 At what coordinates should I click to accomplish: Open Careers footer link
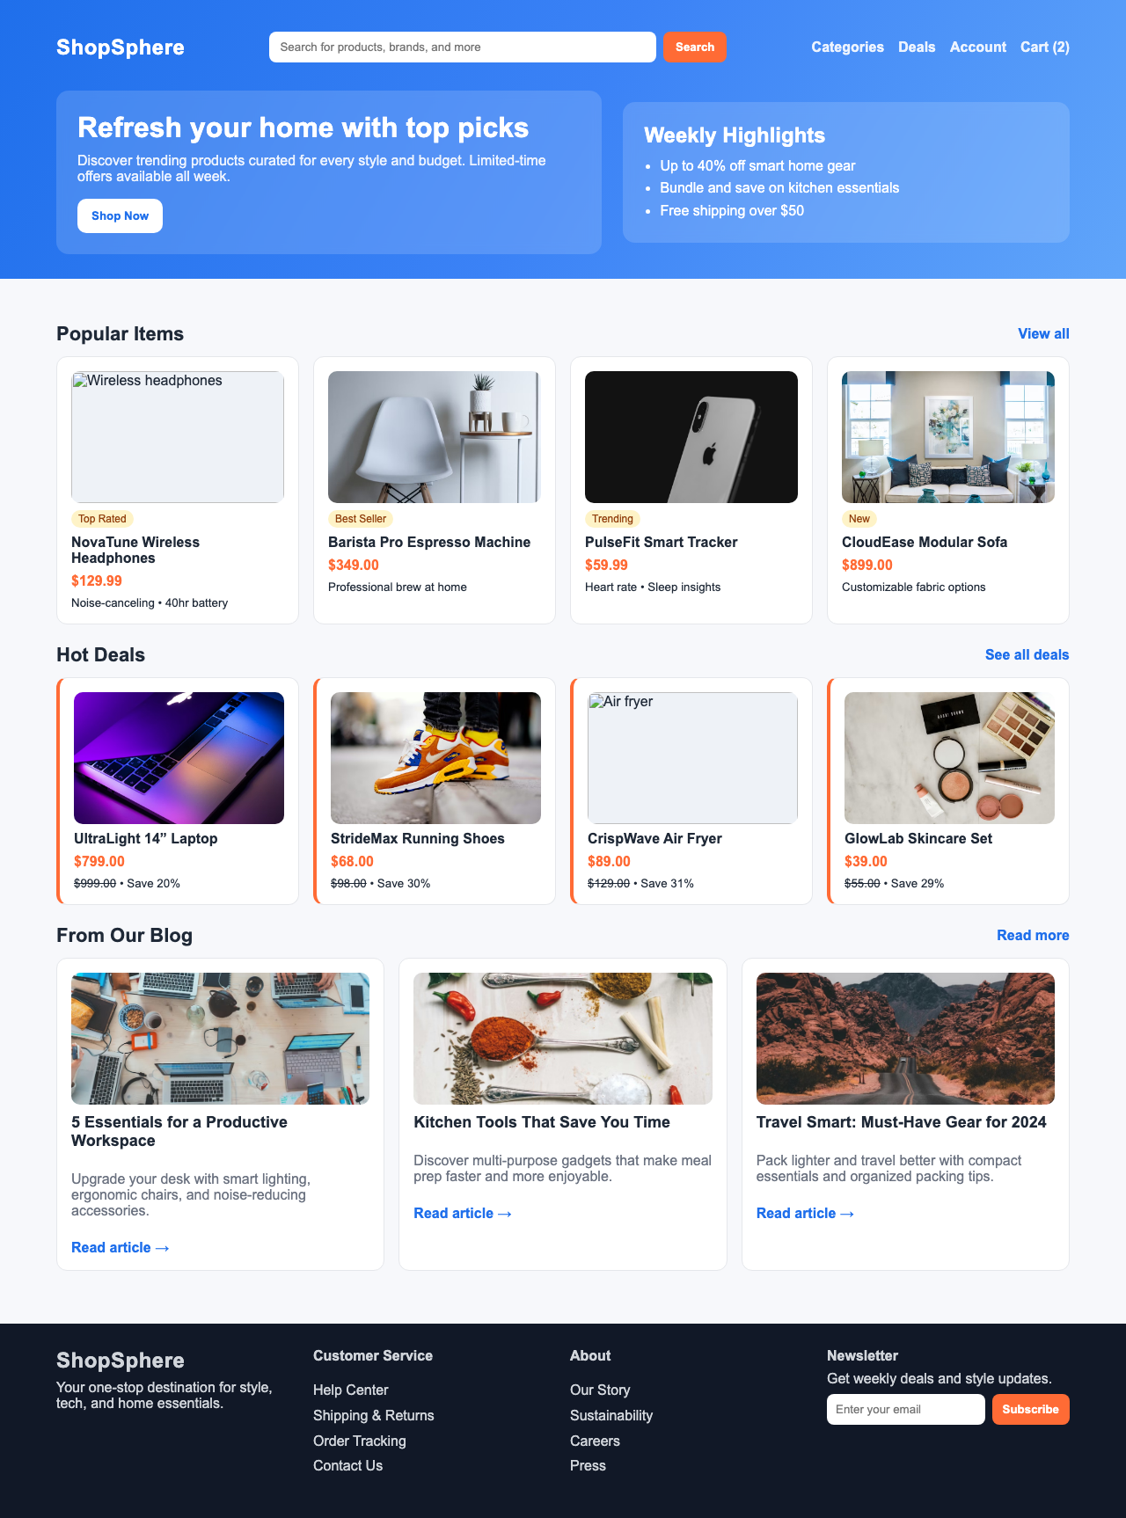(595, 1441)
